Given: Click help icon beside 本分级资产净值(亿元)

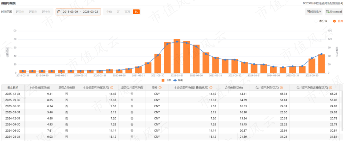Looking at the screenshot, I should [x=112, y=87].
